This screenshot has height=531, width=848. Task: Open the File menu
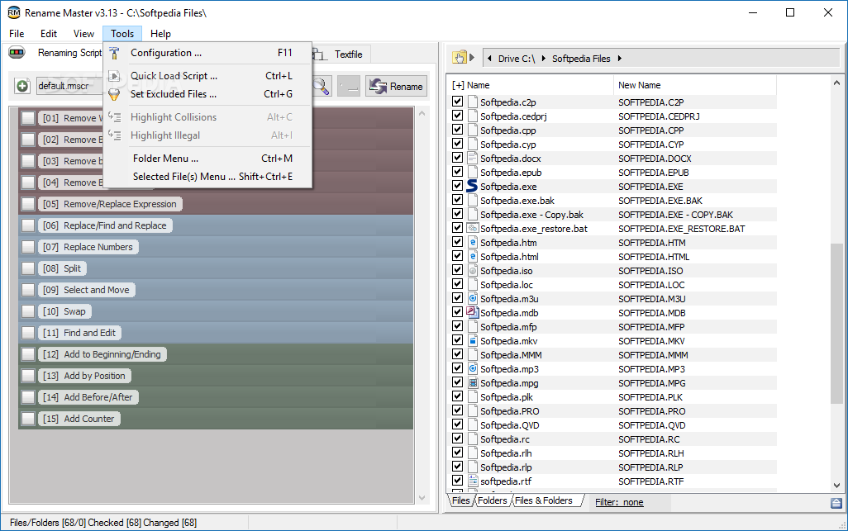tap(17, 34)
